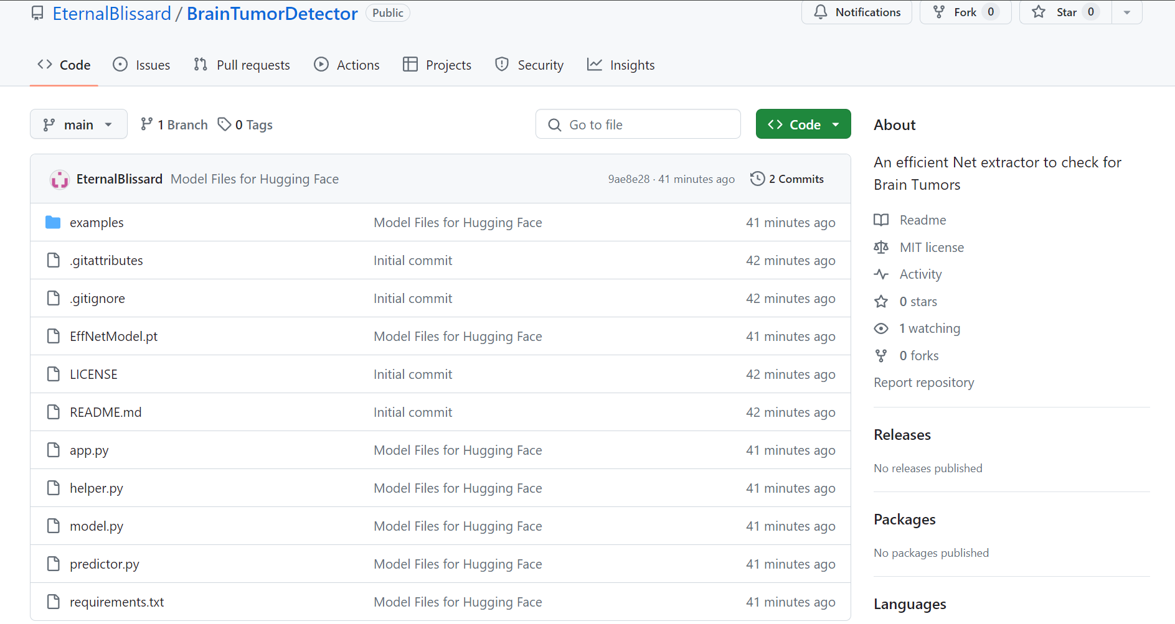Viewport: 1175px width, 624px height.
Task: Click the fork icon beside 0 forks
Action: pos(881,355)
